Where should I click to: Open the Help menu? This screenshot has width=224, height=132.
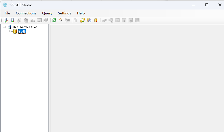pos(81,13)
